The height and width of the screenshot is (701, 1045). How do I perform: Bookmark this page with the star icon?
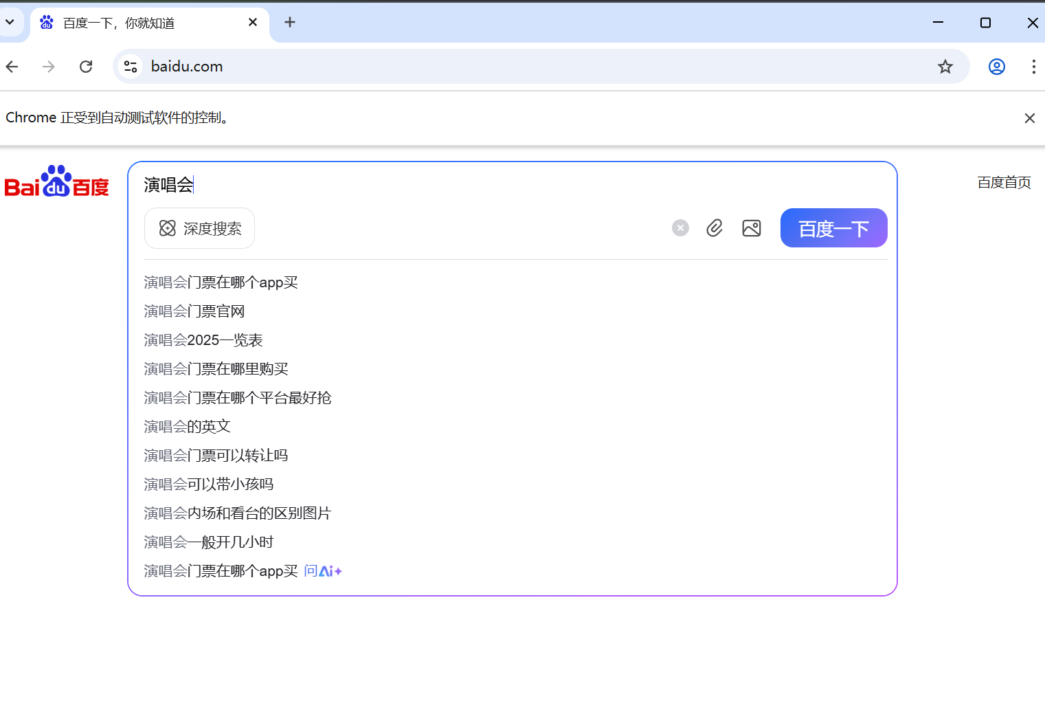click(x=945, y=67)
